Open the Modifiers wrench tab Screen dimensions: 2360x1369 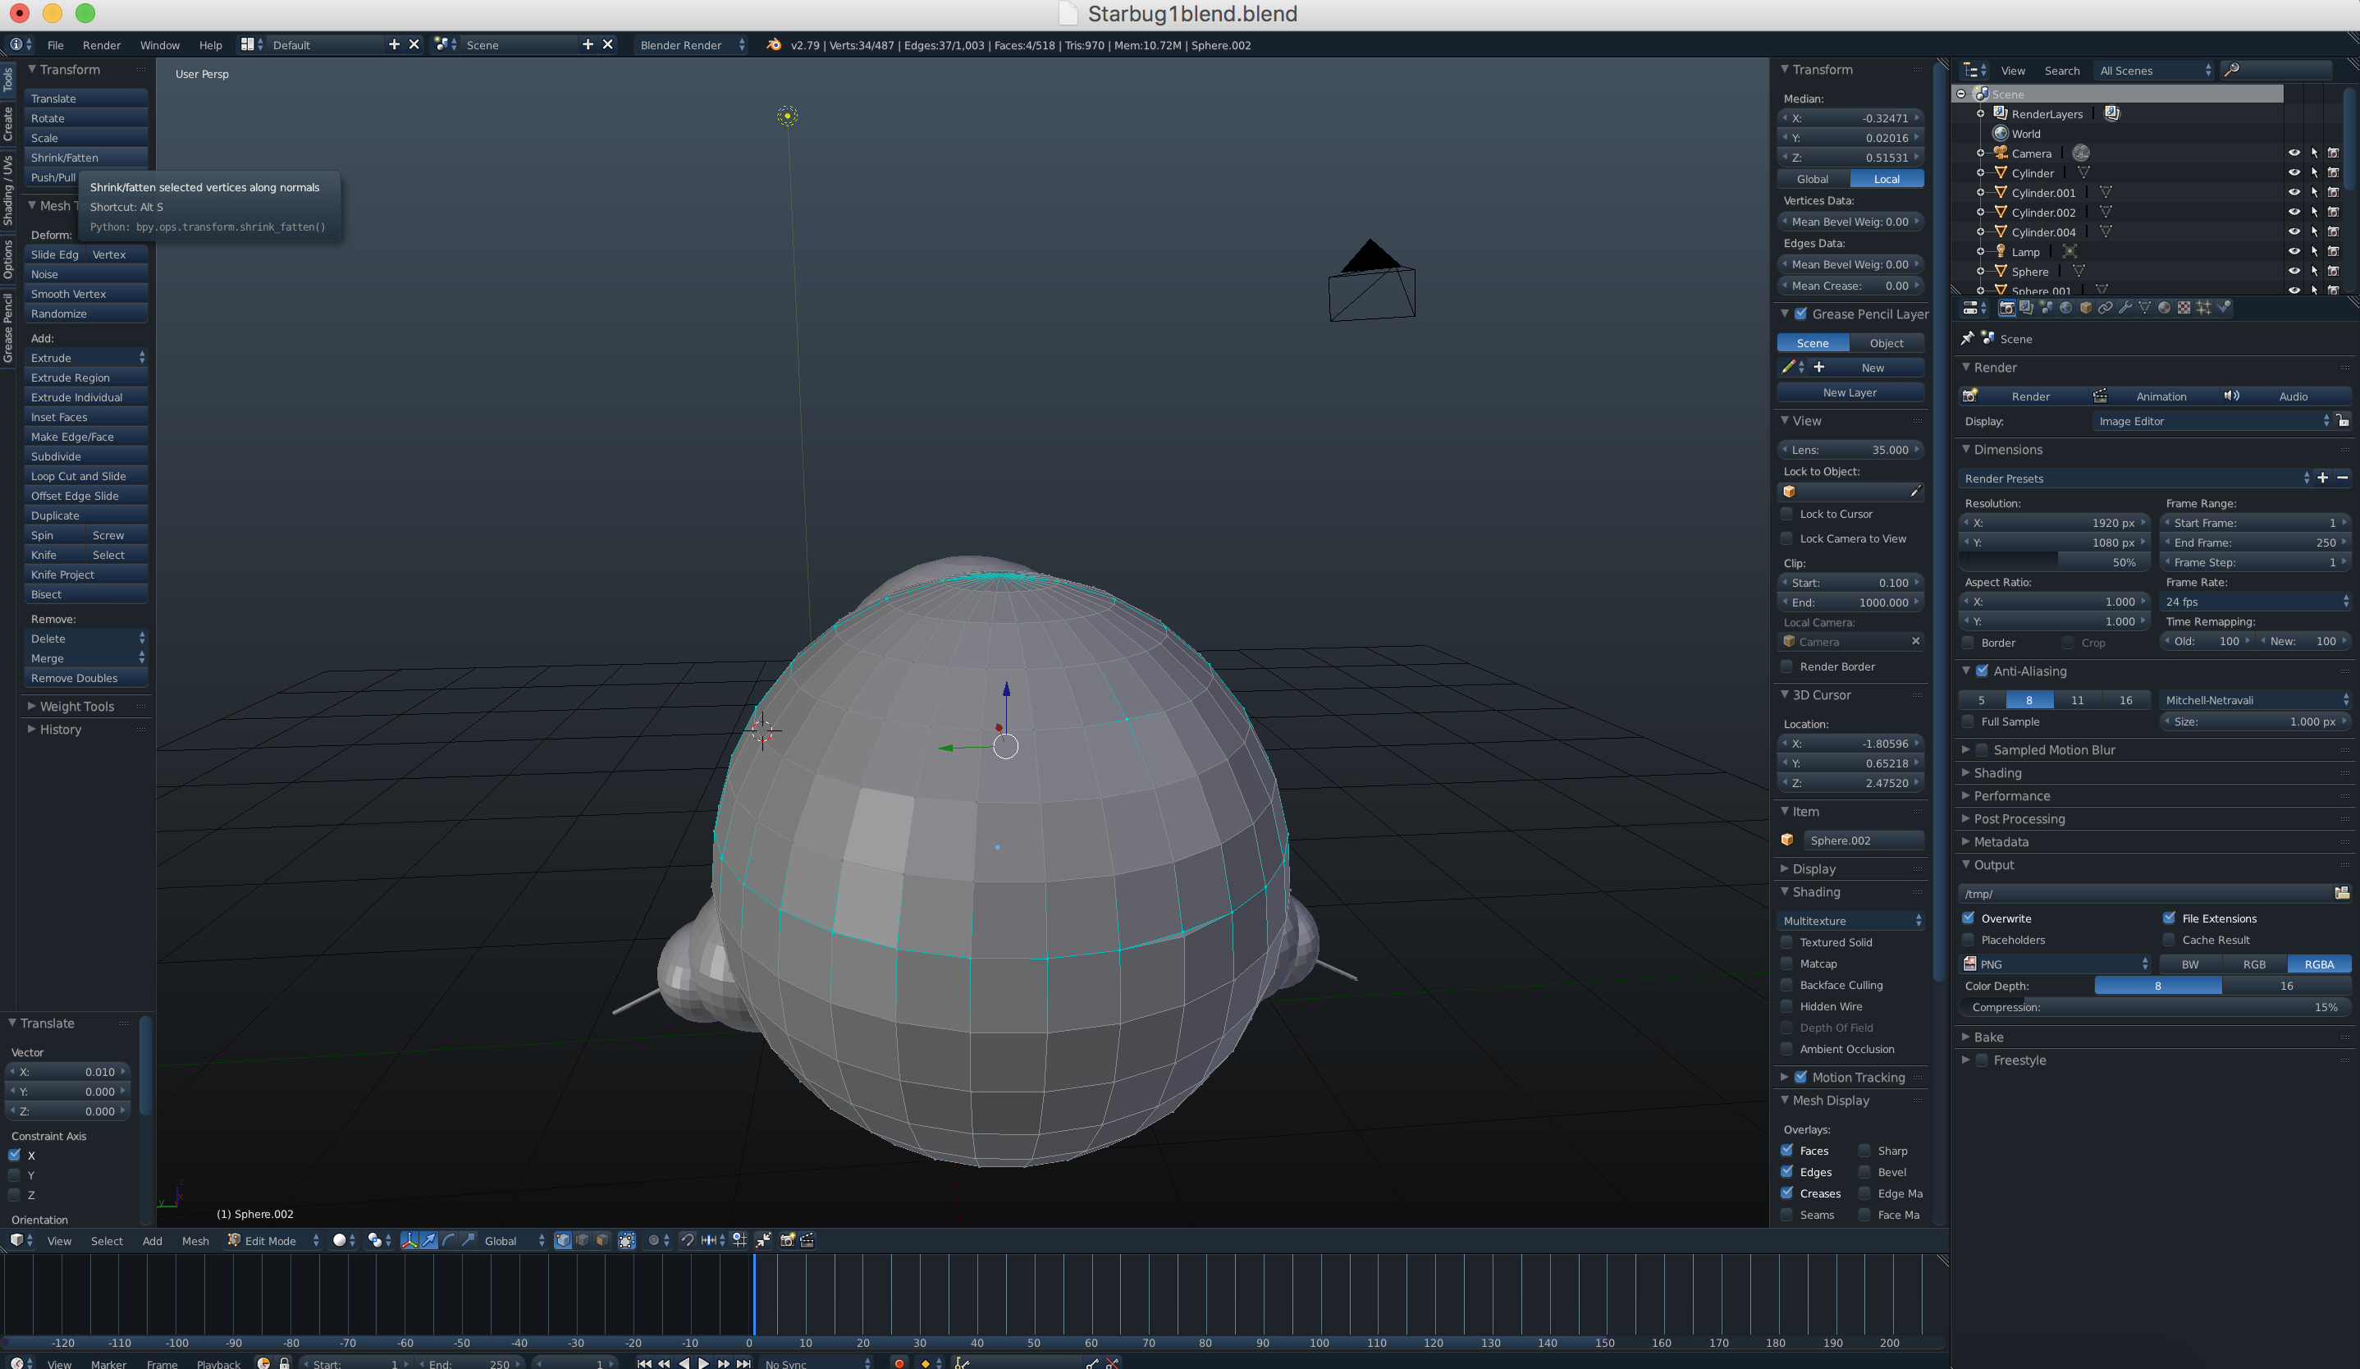pyautogui.click(x=2125, y=307)
